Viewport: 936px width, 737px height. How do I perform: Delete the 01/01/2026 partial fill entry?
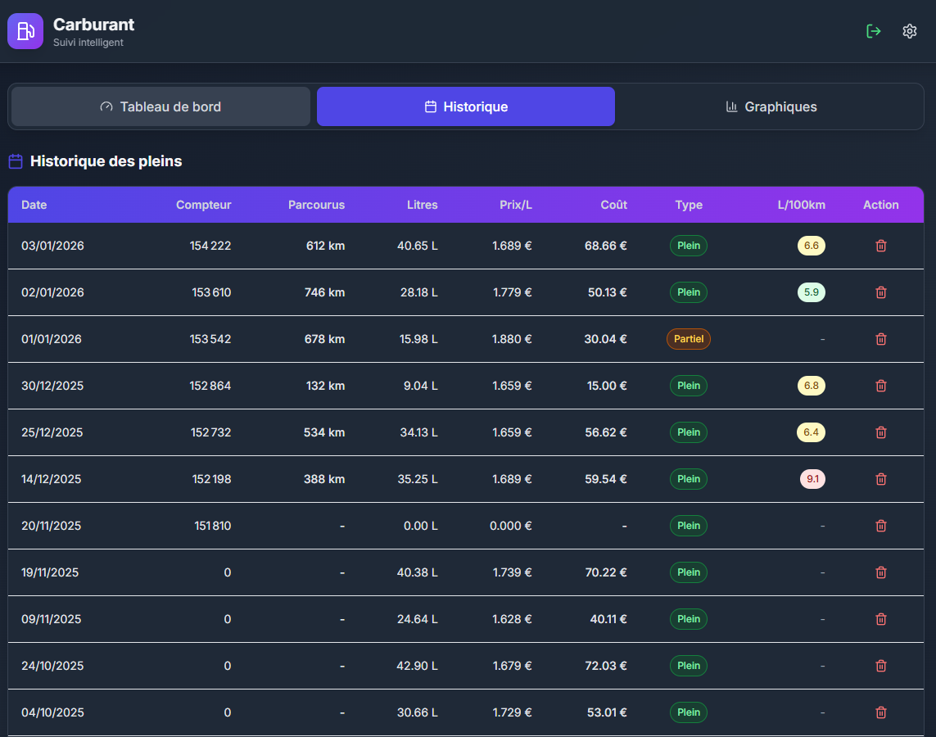(881, 339)
